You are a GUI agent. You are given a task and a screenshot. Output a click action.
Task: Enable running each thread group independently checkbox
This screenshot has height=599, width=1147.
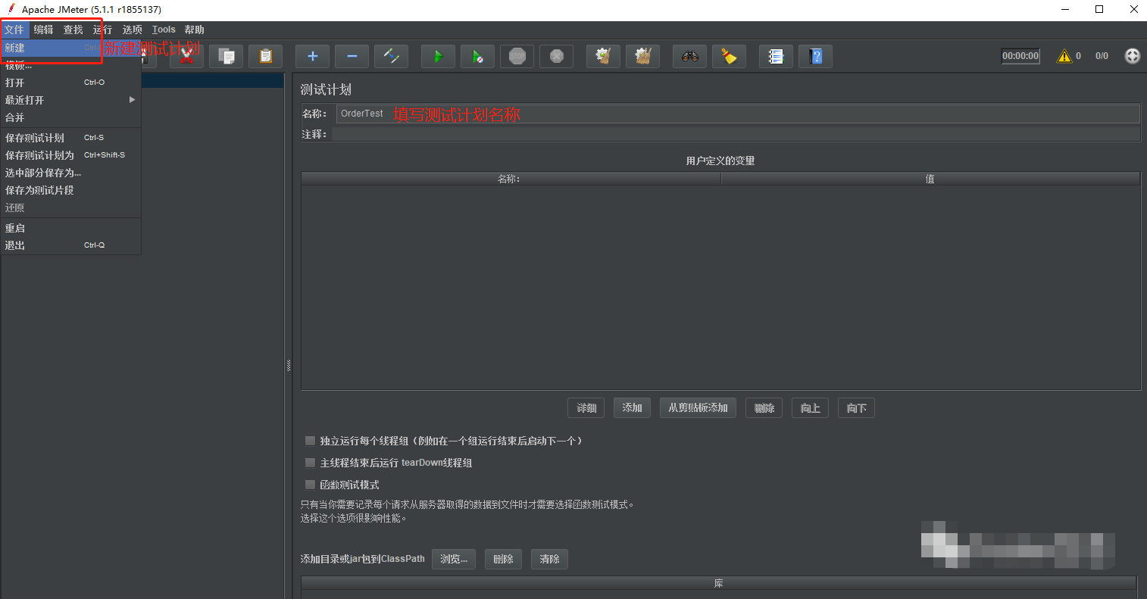pyautogui.click(x=310, y=441)
